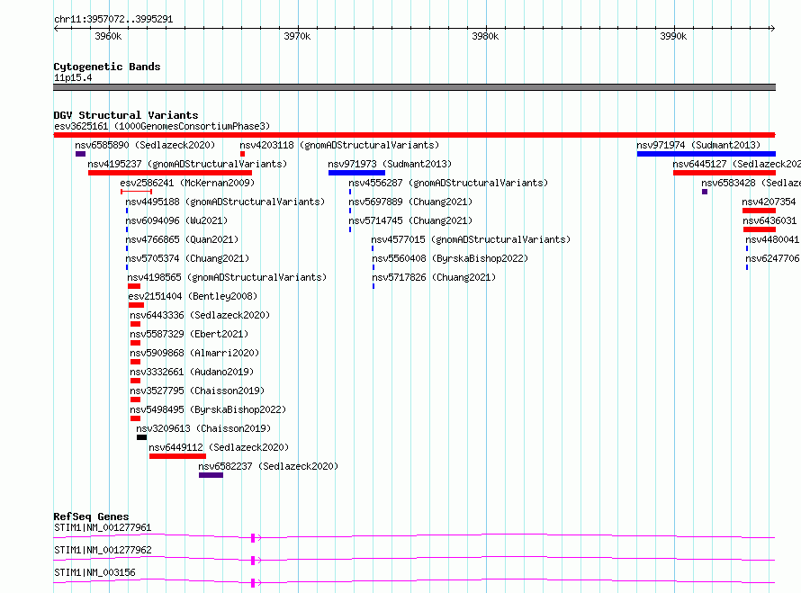Screen dimensions: 801x593
Task: Click the gray 11p15.4 cytogenetic band
Action: tap(414, 87)
